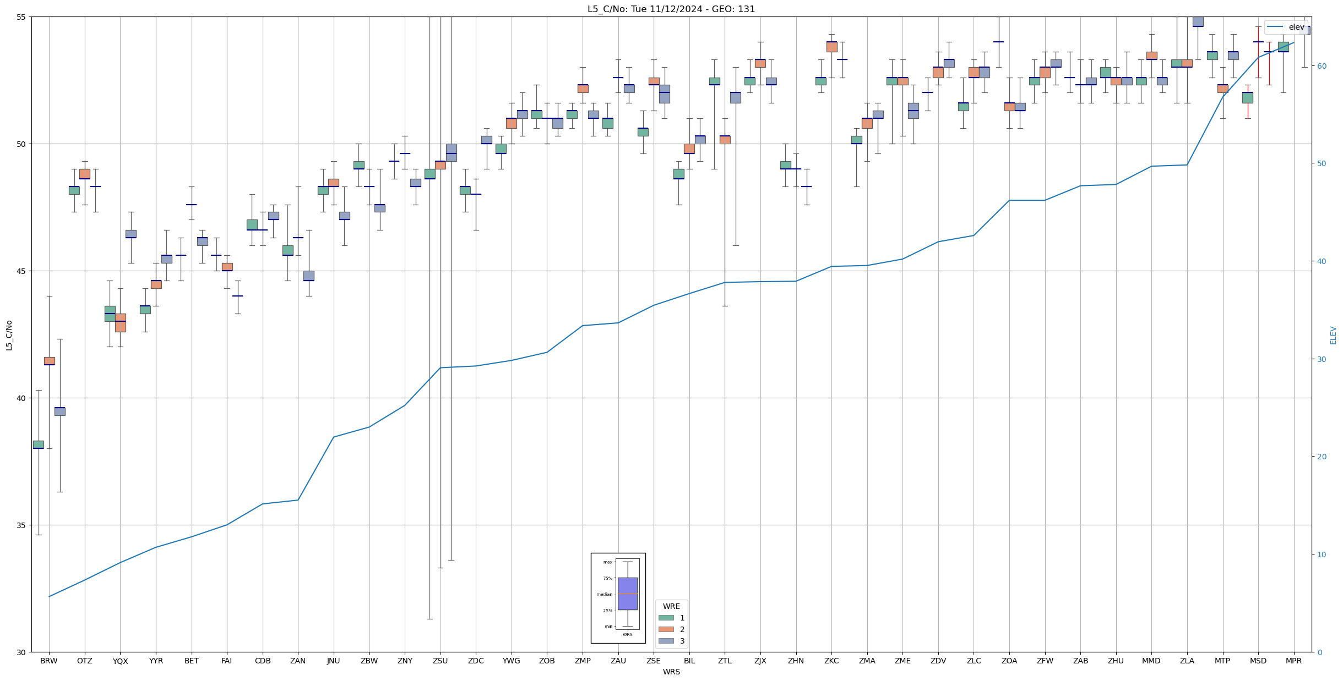Viewport: 1343px width, 681px height.
Task: Click the orange WRE 2 legend swatch
Action: click(x=666, y=629)
